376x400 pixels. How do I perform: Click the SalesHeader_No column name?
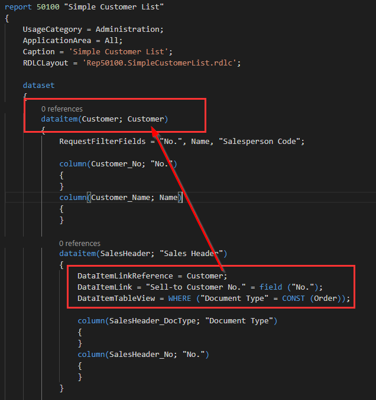click(141, 355)
